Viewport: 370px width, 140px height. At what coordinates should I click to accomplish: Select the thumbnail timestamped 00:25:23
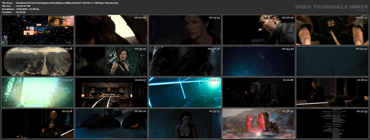(x=332, y=30)
